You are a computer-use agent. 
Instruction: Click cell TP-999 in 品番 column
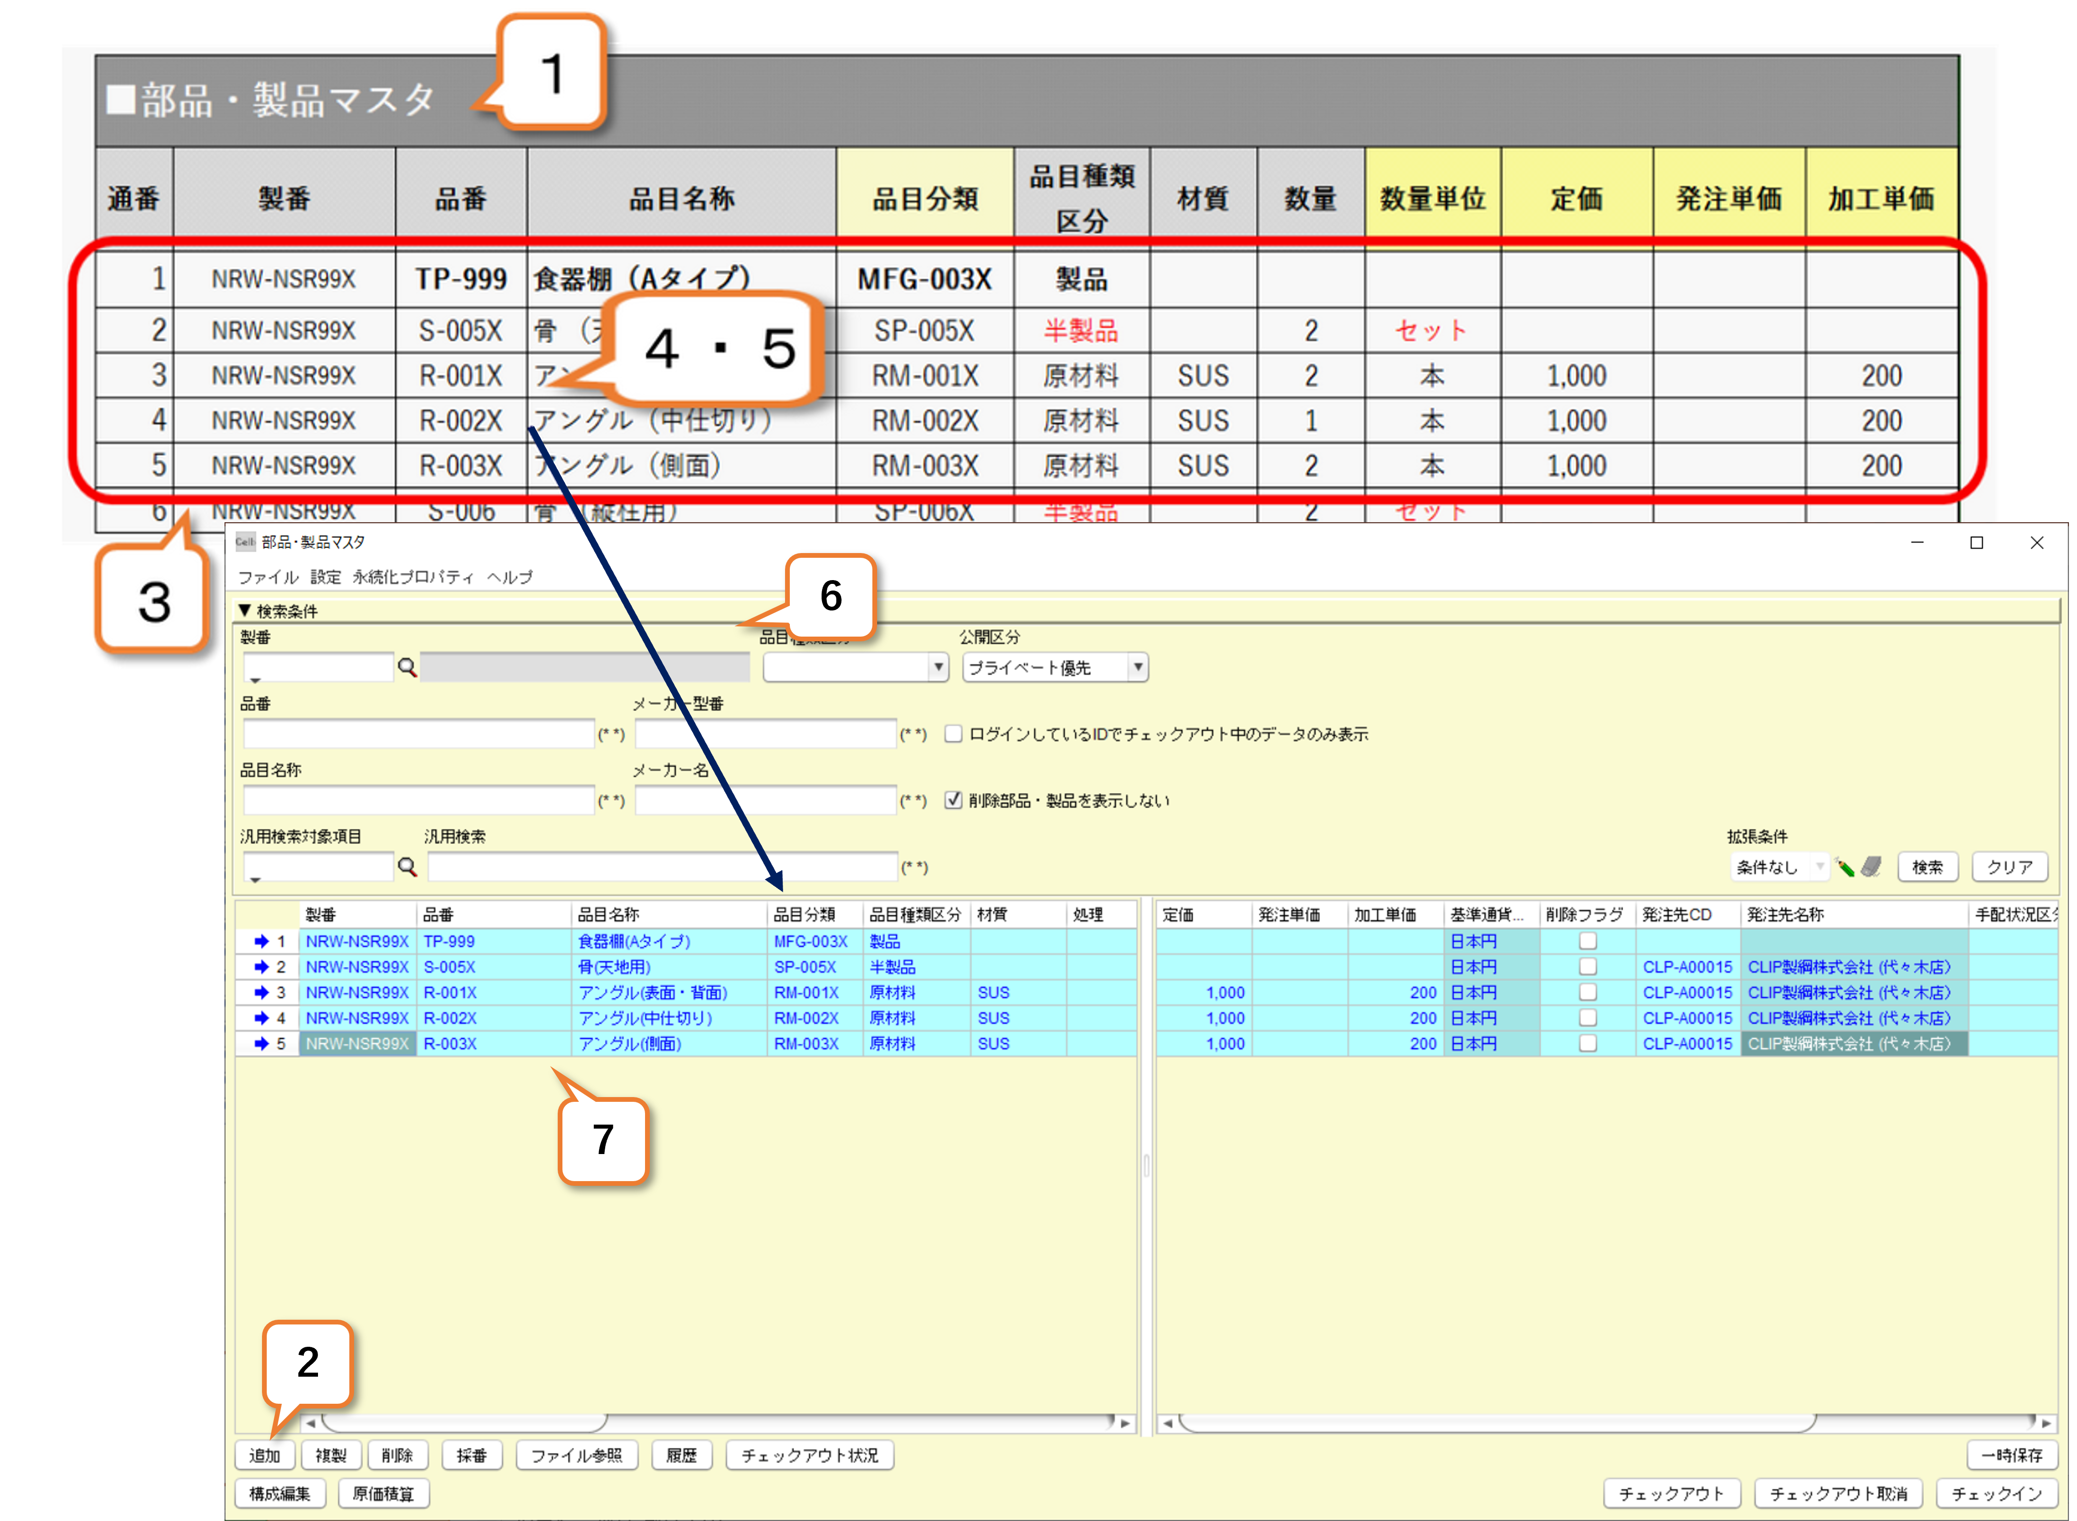pos(494,941)
